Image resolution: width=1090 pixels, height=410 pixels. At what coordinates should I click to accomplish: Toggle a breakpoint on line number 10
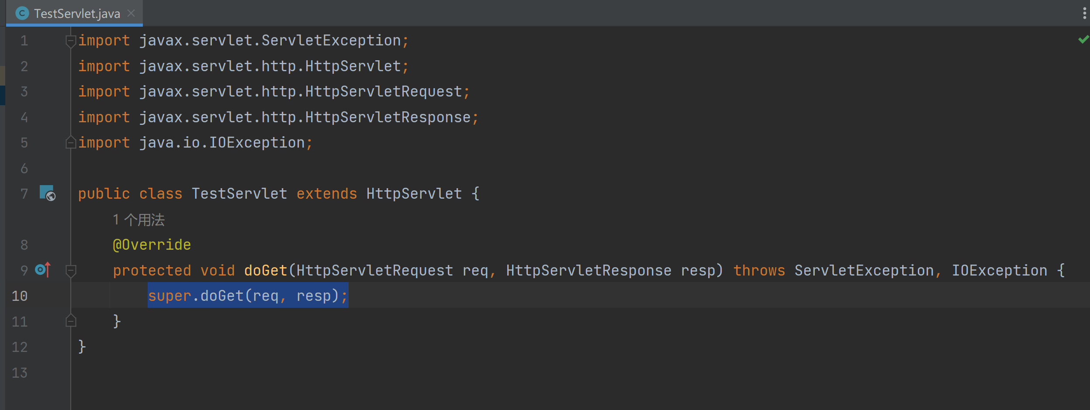pyautogui.click(x=20, y=296)
